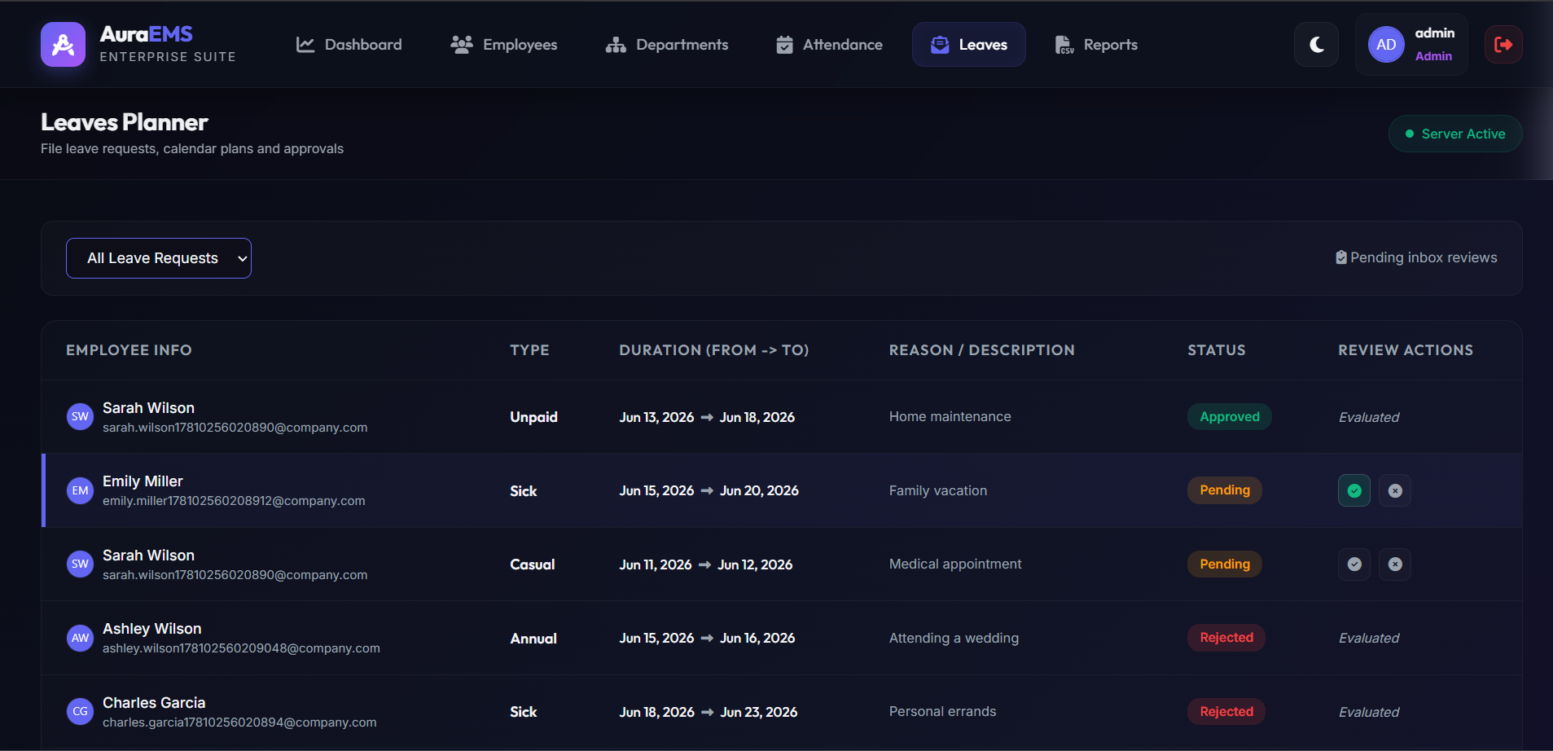This screenshot has width=1553, height=751.
Task: Click the Personal errands reason text
Action: (x=943, y=712)
